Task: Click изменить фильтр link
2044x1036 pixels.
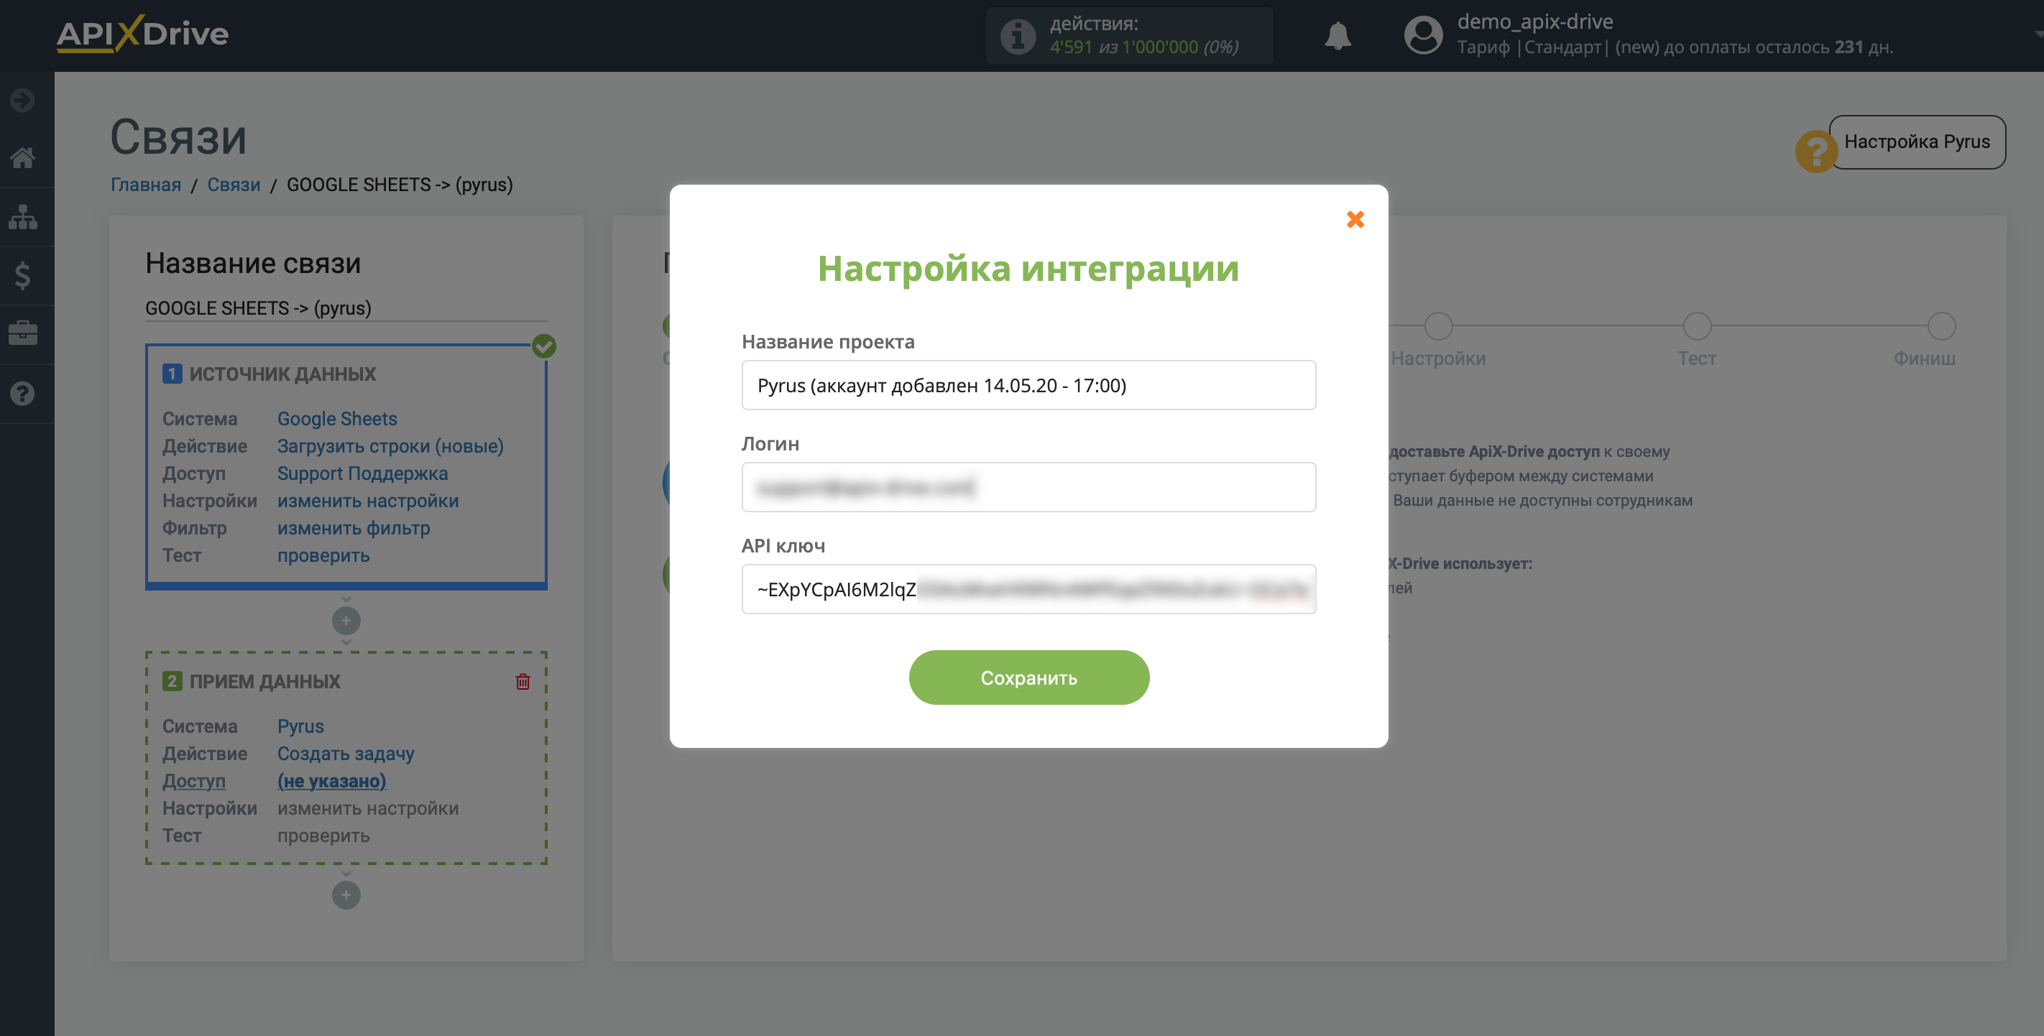Action: click(x=354, y=528)
